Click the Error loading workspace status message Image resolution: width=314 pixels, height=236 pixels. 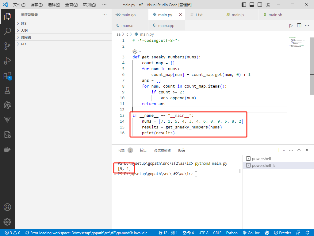pyautogui.click(x=86, y=233)
